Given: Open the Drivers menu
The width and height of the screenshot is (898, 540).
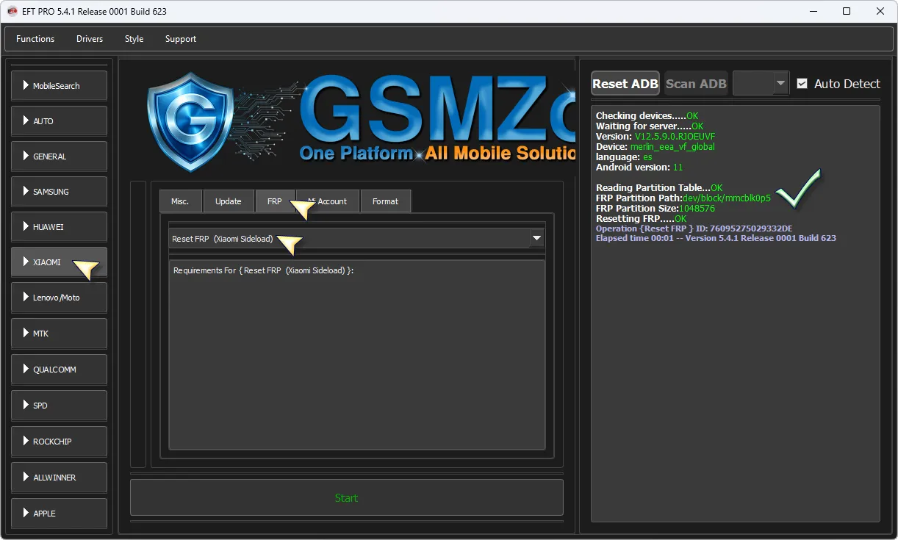Looking at the screenshot, I should (x=90, y=39).
